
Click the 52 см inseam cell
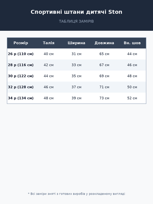[x=132, y=98]
